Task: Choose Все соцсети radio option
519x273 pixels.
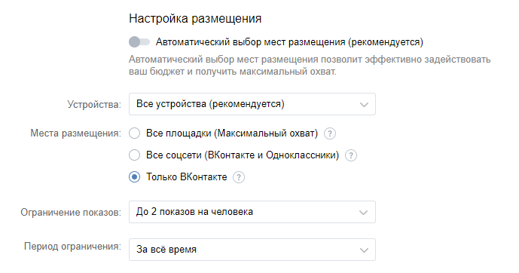Action: 134,155
